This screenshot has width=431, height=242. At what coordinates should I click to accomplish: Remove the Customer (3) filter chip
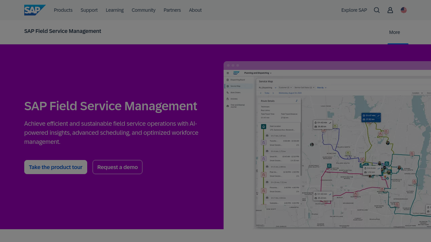tap(291, 87)
